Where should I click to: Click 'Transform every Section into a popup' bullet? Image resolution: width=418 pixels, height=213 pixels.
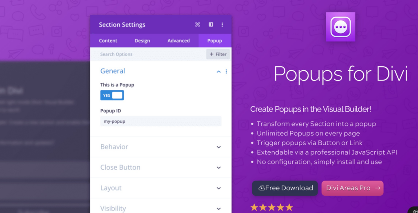(x=316, y=124)
